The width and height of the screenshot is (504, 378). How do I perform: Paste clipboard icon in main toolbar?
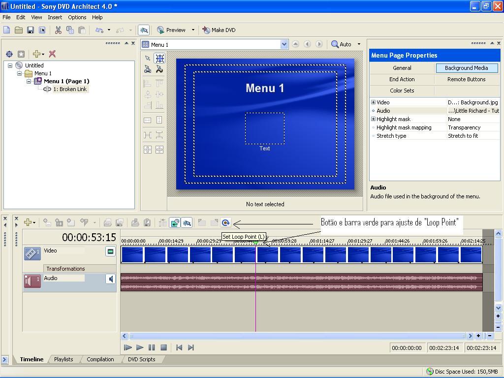click(82, 30)
